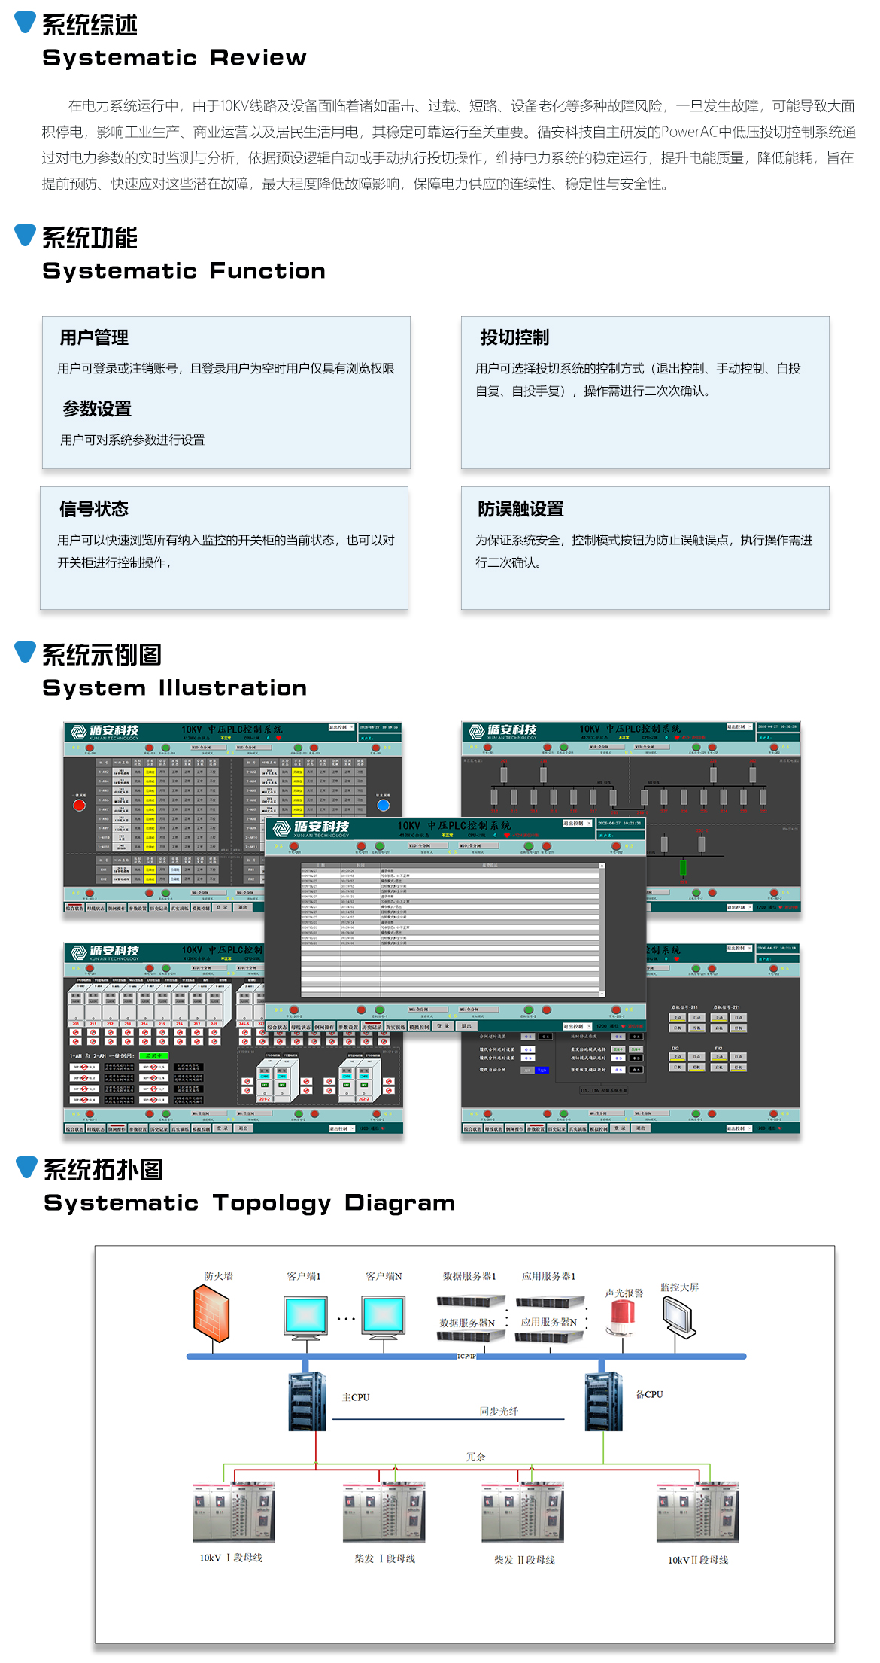This screenshot has height=1663, width=880.
Task: Toggle 手动 under 启机信号-211
Action: pos(677,1018)
